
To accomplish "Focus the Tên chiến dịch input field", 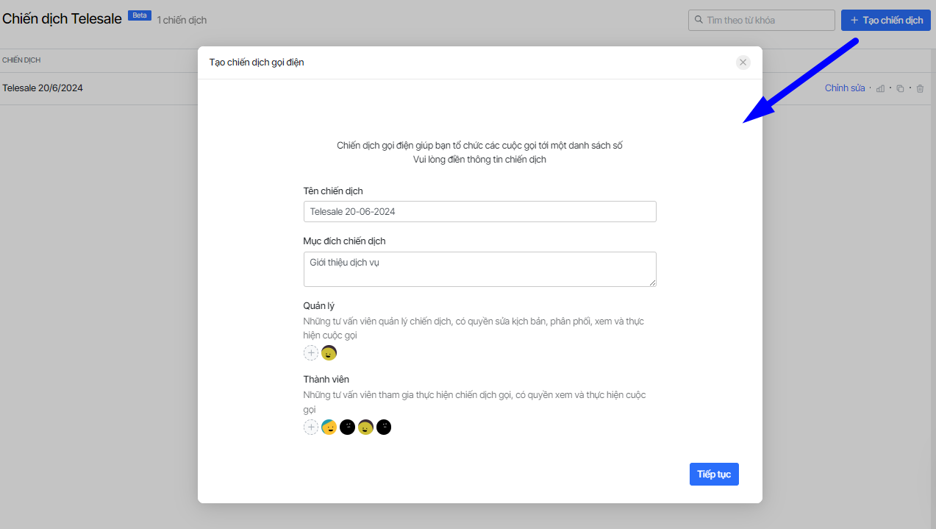I will click(x=479, y=212).
